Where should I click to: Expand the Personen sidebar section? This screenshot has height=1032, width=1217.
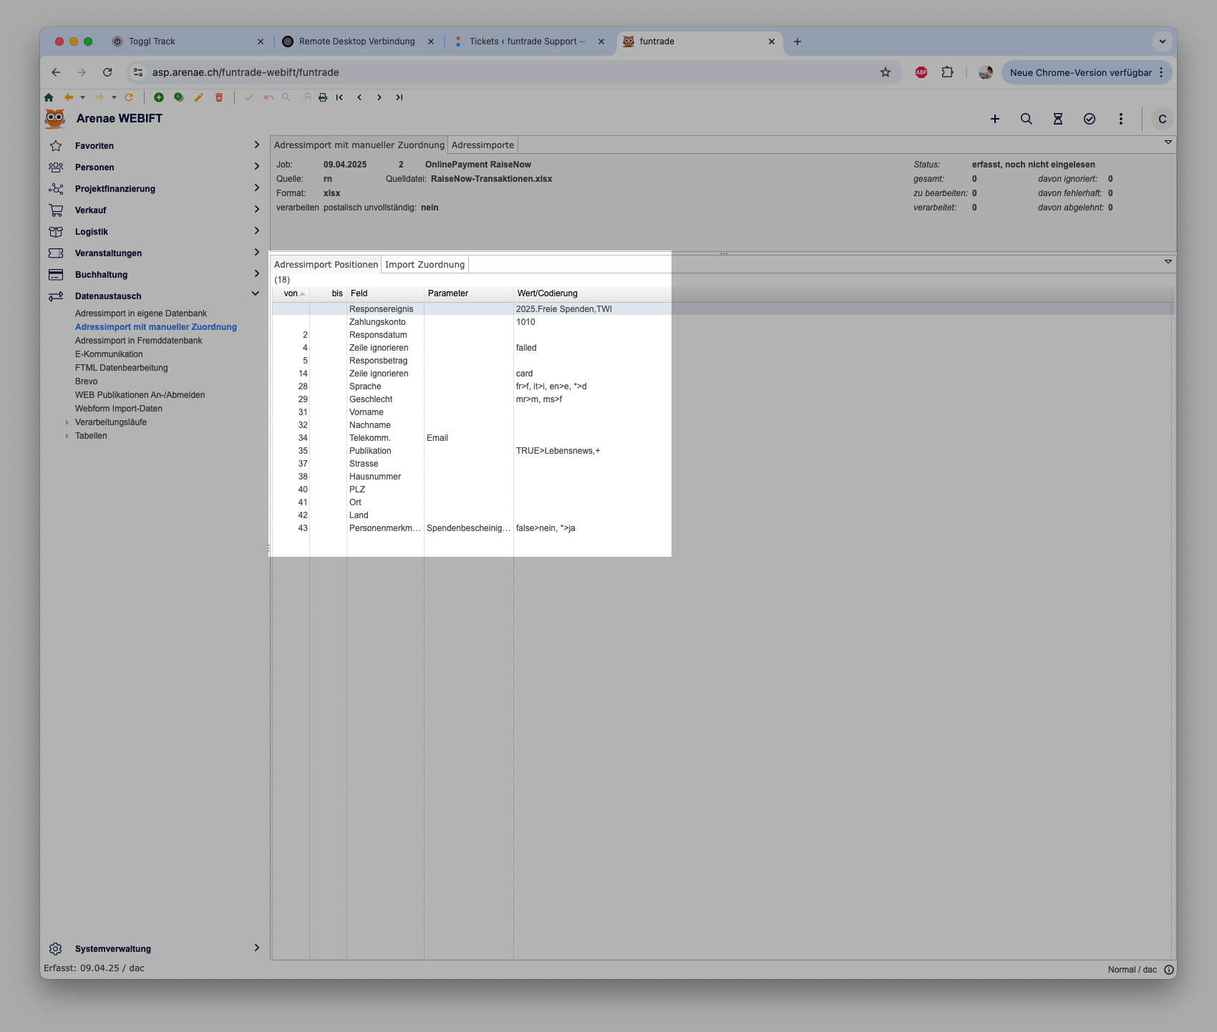pos(256,167)
